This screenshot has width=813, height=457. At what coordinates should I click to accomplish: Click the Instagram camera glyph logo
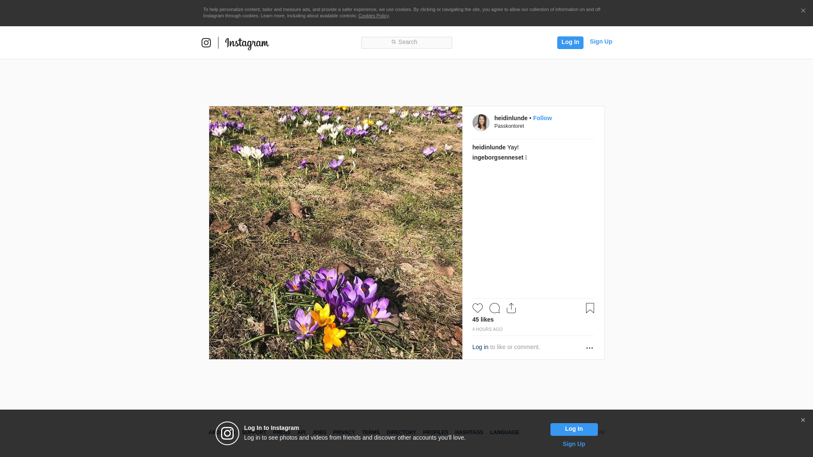click(206, 43)
